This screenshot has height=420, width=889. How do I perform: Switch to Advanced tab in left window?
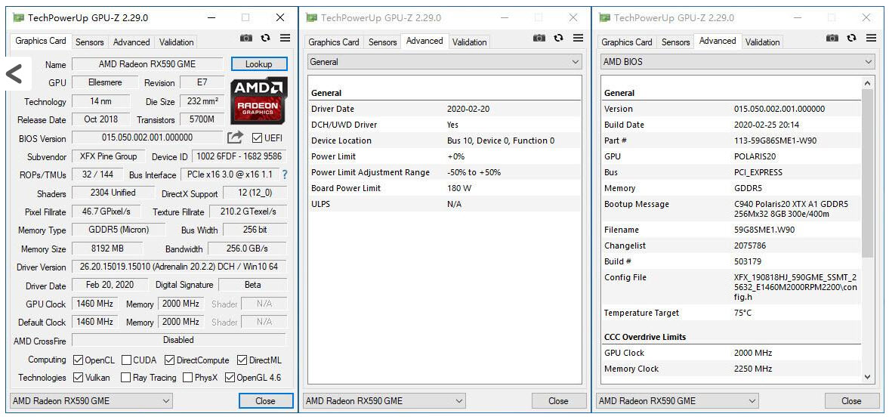click(x=131, y=42)
